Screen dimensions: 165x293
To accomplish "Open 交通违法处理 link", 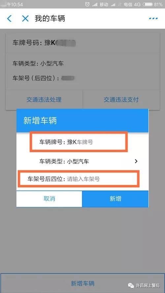I will click(x=44, y=99).
